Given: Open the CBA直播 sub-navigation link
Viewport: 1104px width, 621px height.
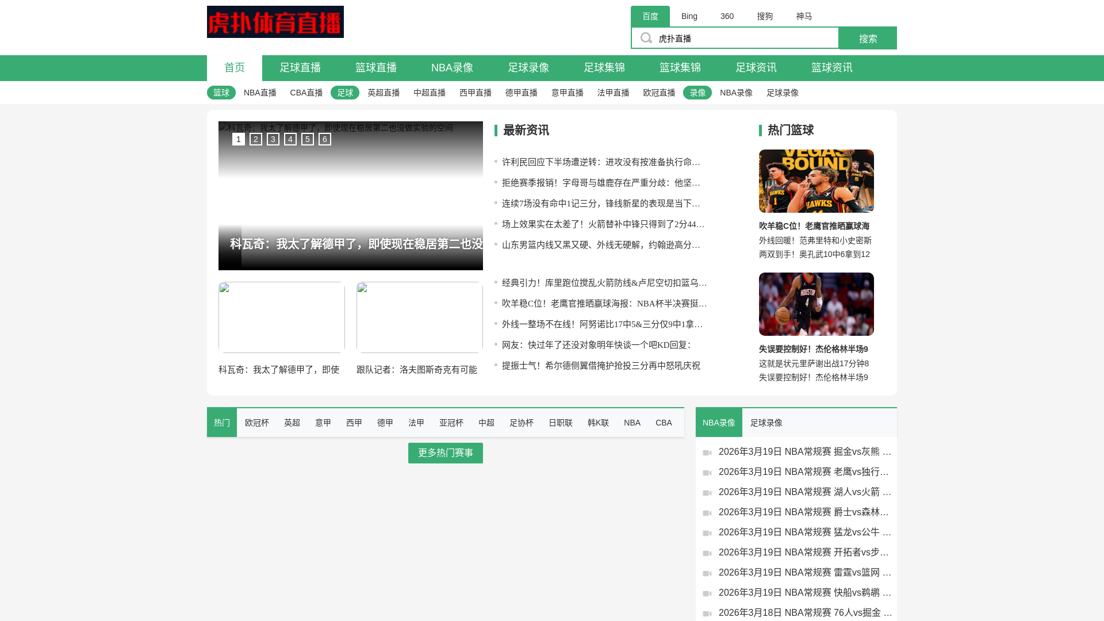Looking at the screenshot, I should click(306, 93).
